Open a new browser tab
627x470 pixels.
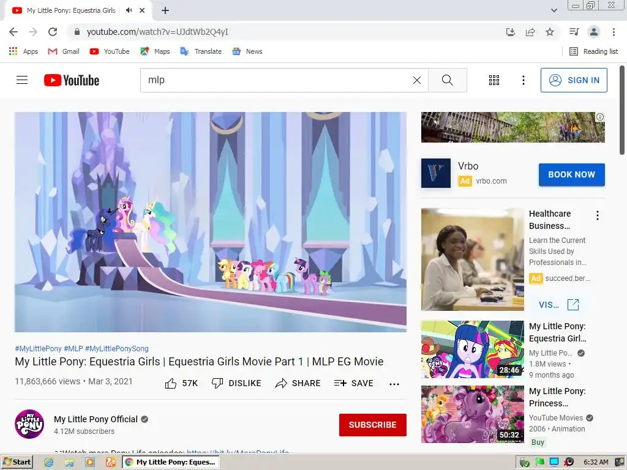[165, 11]
